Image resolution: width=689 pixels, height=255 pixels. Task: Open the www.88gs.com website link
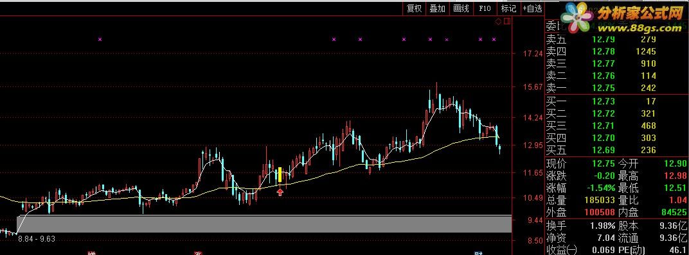click(639, 28)
